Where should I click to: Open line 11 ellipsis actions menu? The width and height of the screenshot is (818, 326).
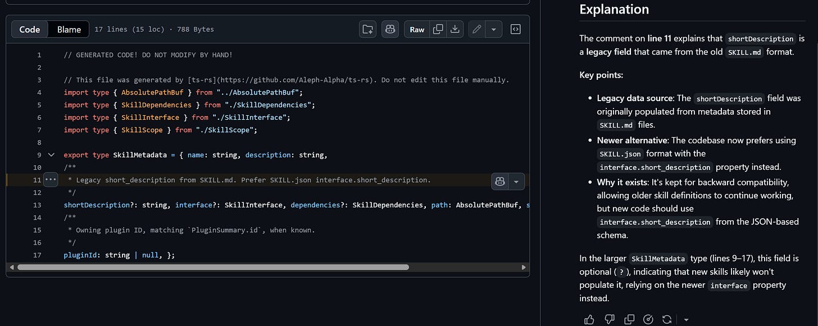point(51,180)
